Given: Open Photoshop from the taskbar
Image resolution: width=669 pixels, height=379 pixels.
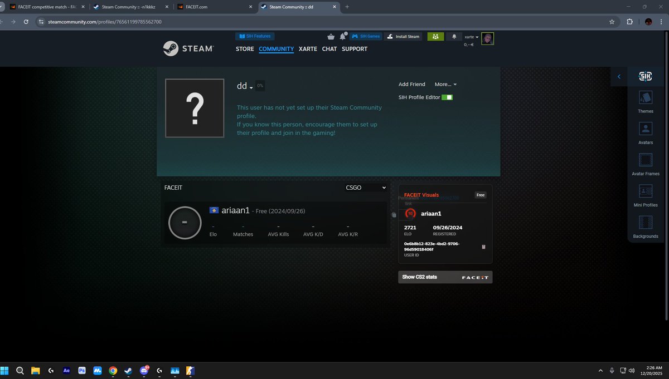Looking at the screenshot, I should point(82,370).
